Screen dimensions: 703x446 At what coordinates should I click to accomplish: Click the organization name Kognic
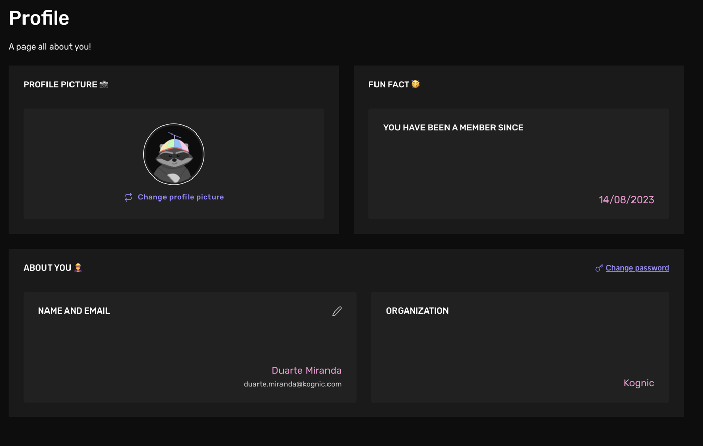tap(639, 383)
